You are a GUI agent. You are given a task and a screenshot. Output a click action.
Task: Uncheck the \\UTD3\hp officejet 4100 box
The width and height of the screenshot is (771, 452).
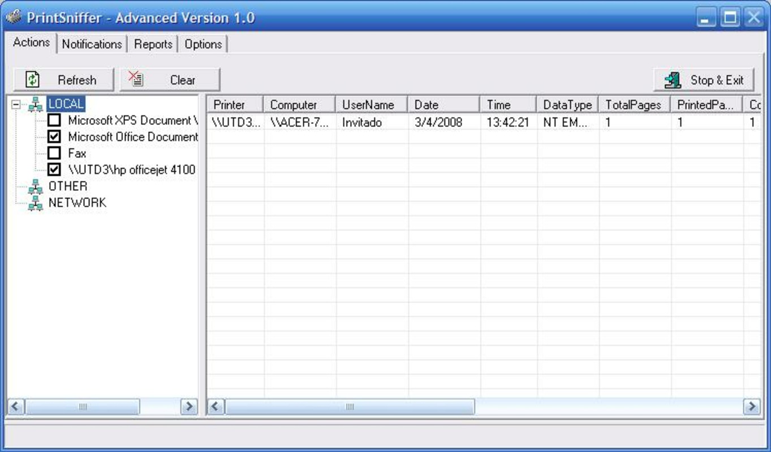[x=54, y=169]
